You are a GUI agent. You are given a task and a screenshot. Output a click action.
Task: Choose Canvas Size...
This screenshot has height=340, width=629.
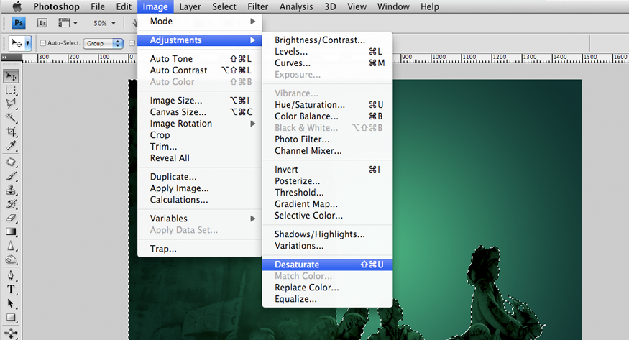(x=199, y=112)
